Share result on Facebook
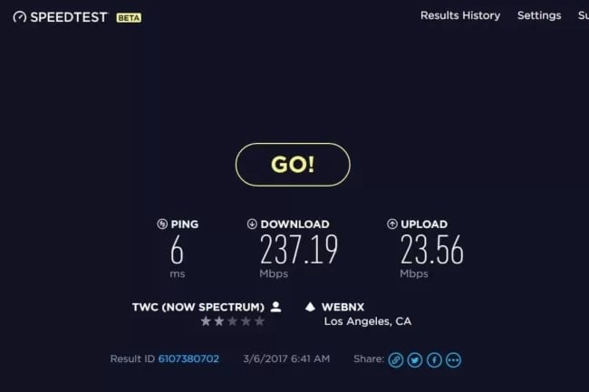The image size is (589, 392). tap(434, 360)
